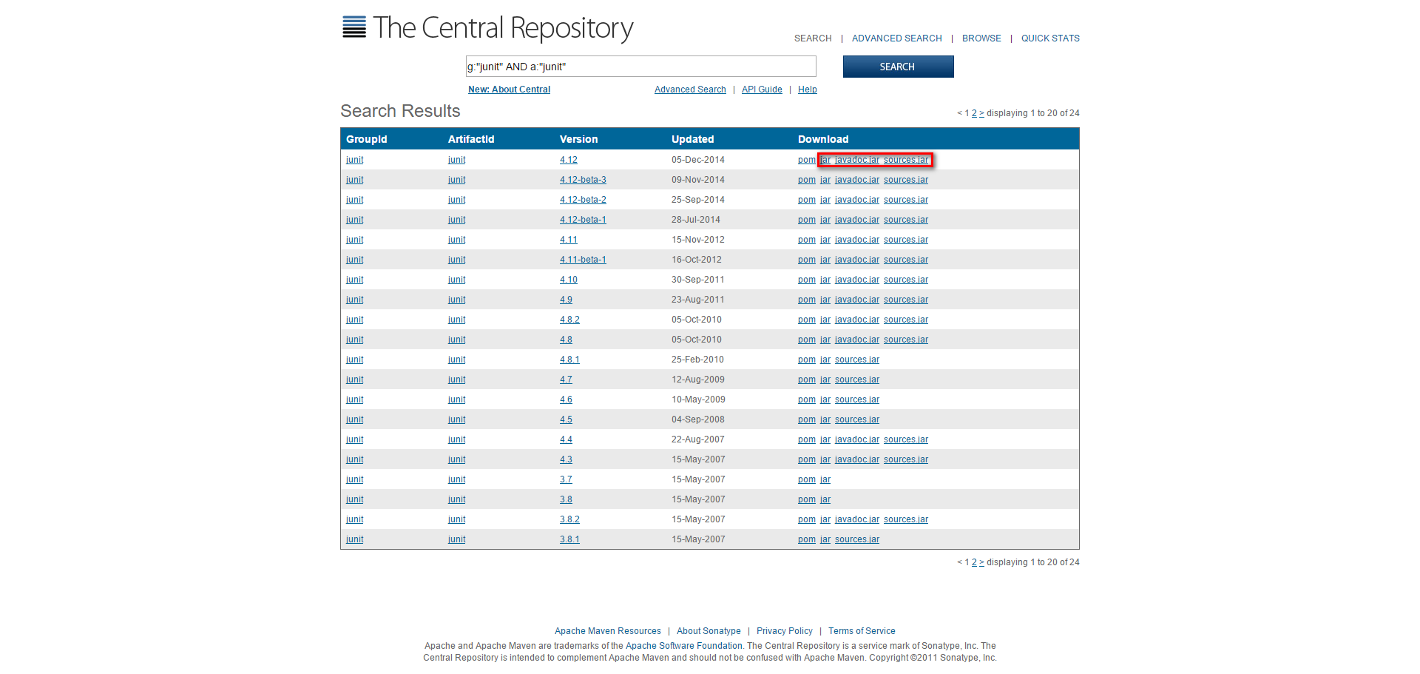Download sources.jar for version 4.8.1

click(x=857, y=360)
